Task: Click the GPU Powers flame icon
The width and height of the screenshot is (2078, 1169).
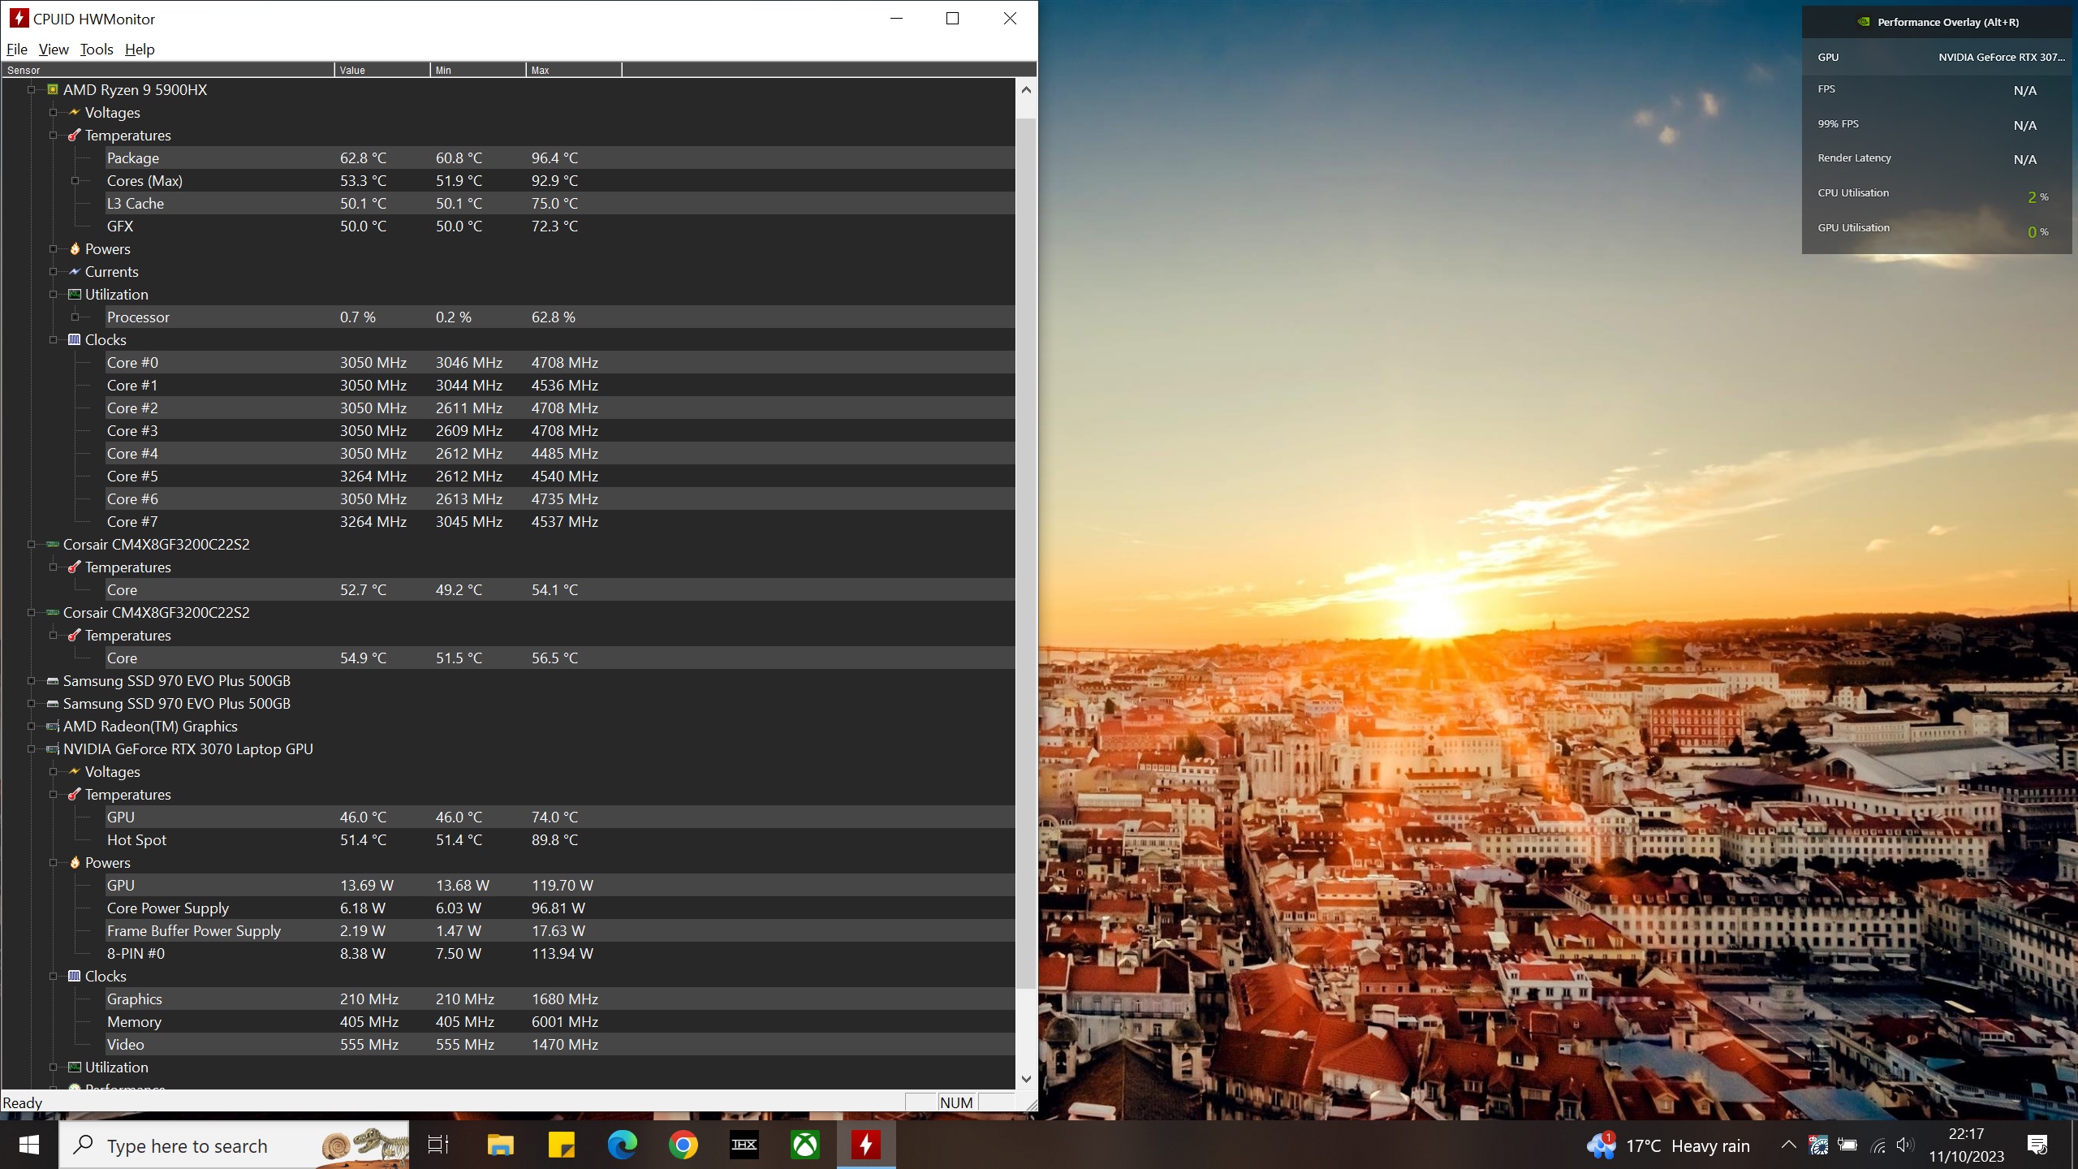Action: pyautogui.click(x=75, y=862)
